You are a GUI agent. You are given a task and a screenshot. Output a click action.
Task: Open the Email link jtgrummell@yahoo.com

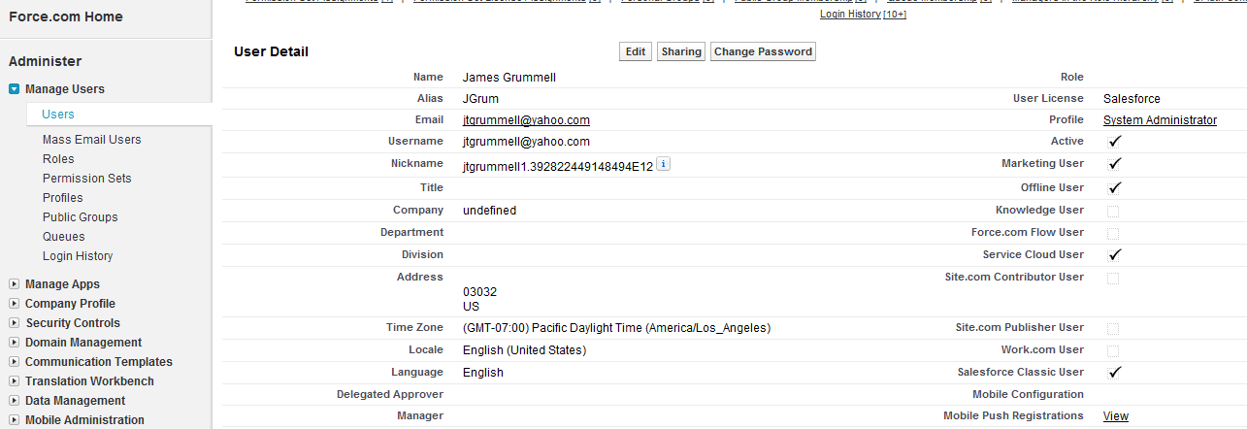pyautogui.click(x=526, y=120)
